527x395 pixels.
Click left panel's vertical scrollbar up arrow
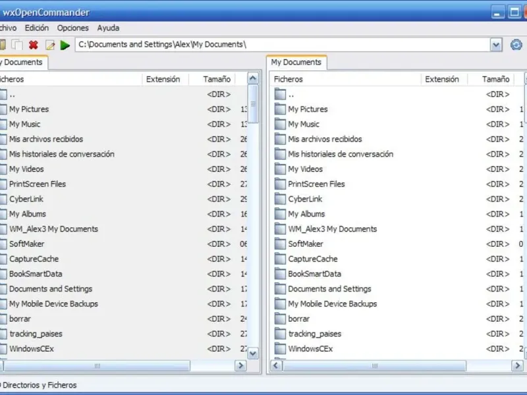tap(253, 78)
